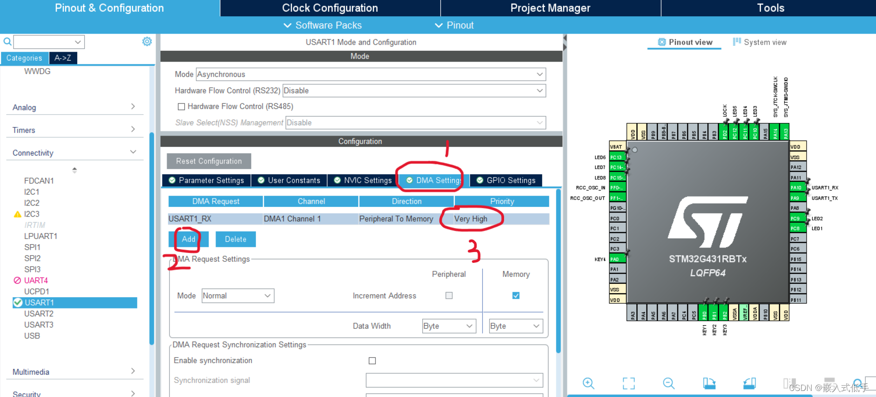Switch to Project Manager tab
This screenshot has width=876, height=397.
click(x=550, y=8)
